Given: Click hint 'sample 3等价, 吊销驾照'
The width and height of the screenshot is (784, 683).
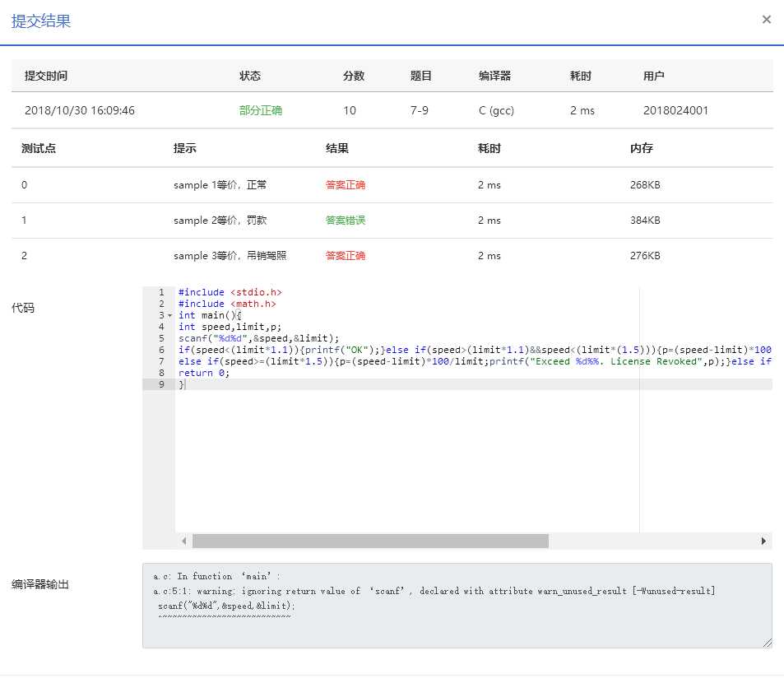Looking at the screenshot, I should [x=230, y=256].
